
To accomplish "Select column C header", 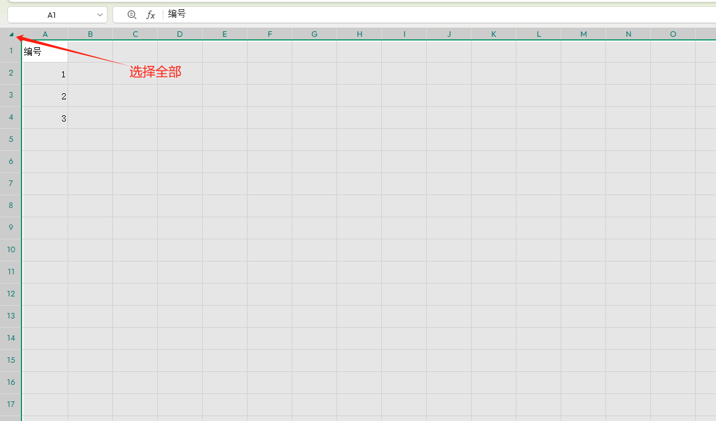I will [x=135, y=34].
